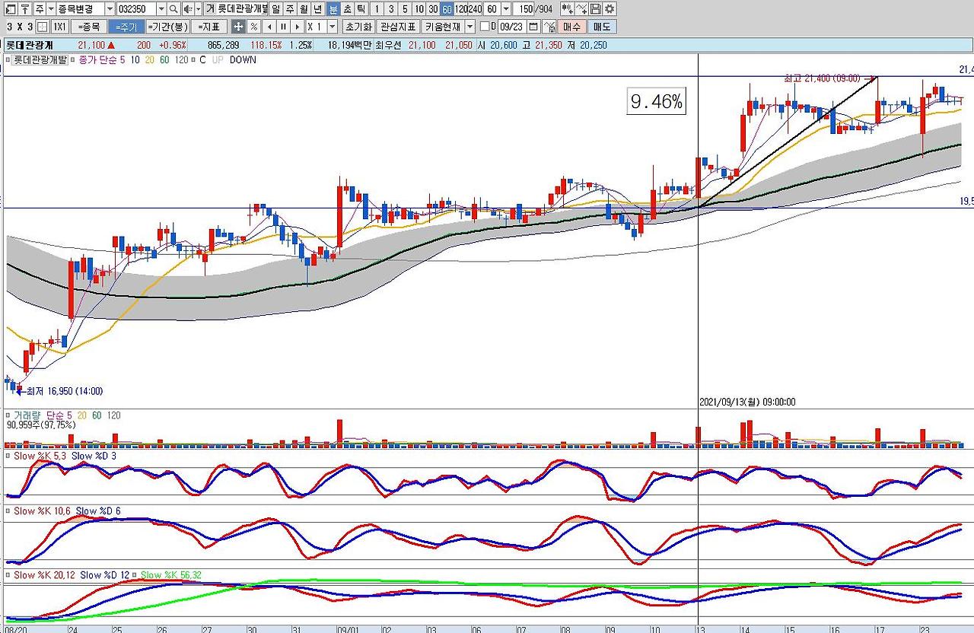Screen dimensions: 974x633
Task: Open the calendar date picker icon
Action: pos(533,27)
